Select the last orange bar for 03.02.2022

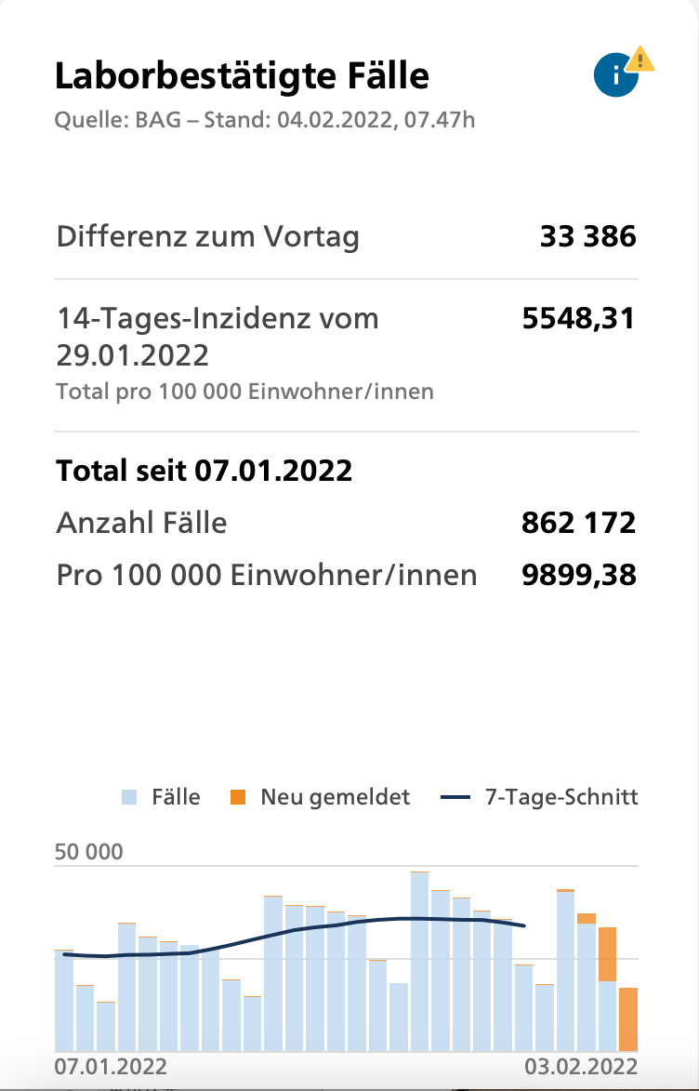[628, 1019]
